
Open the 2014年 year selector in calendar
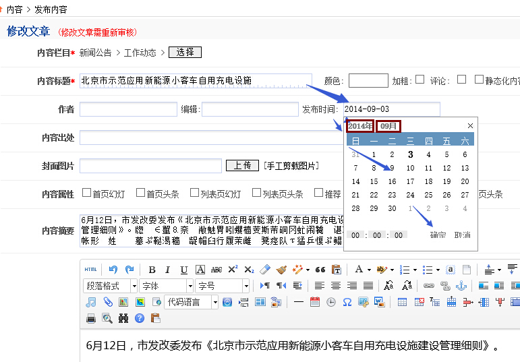[360, 126]
